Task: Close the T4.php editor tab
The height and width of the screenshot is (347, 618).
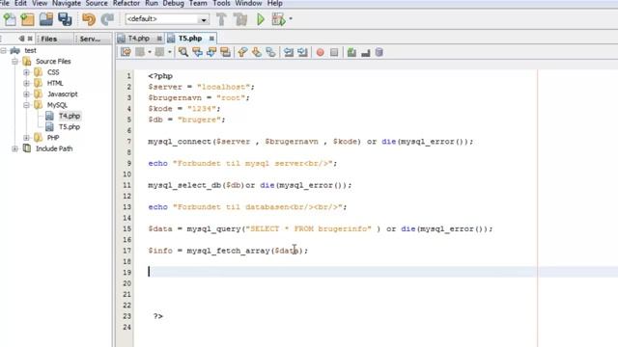Action: click(159, 39)
